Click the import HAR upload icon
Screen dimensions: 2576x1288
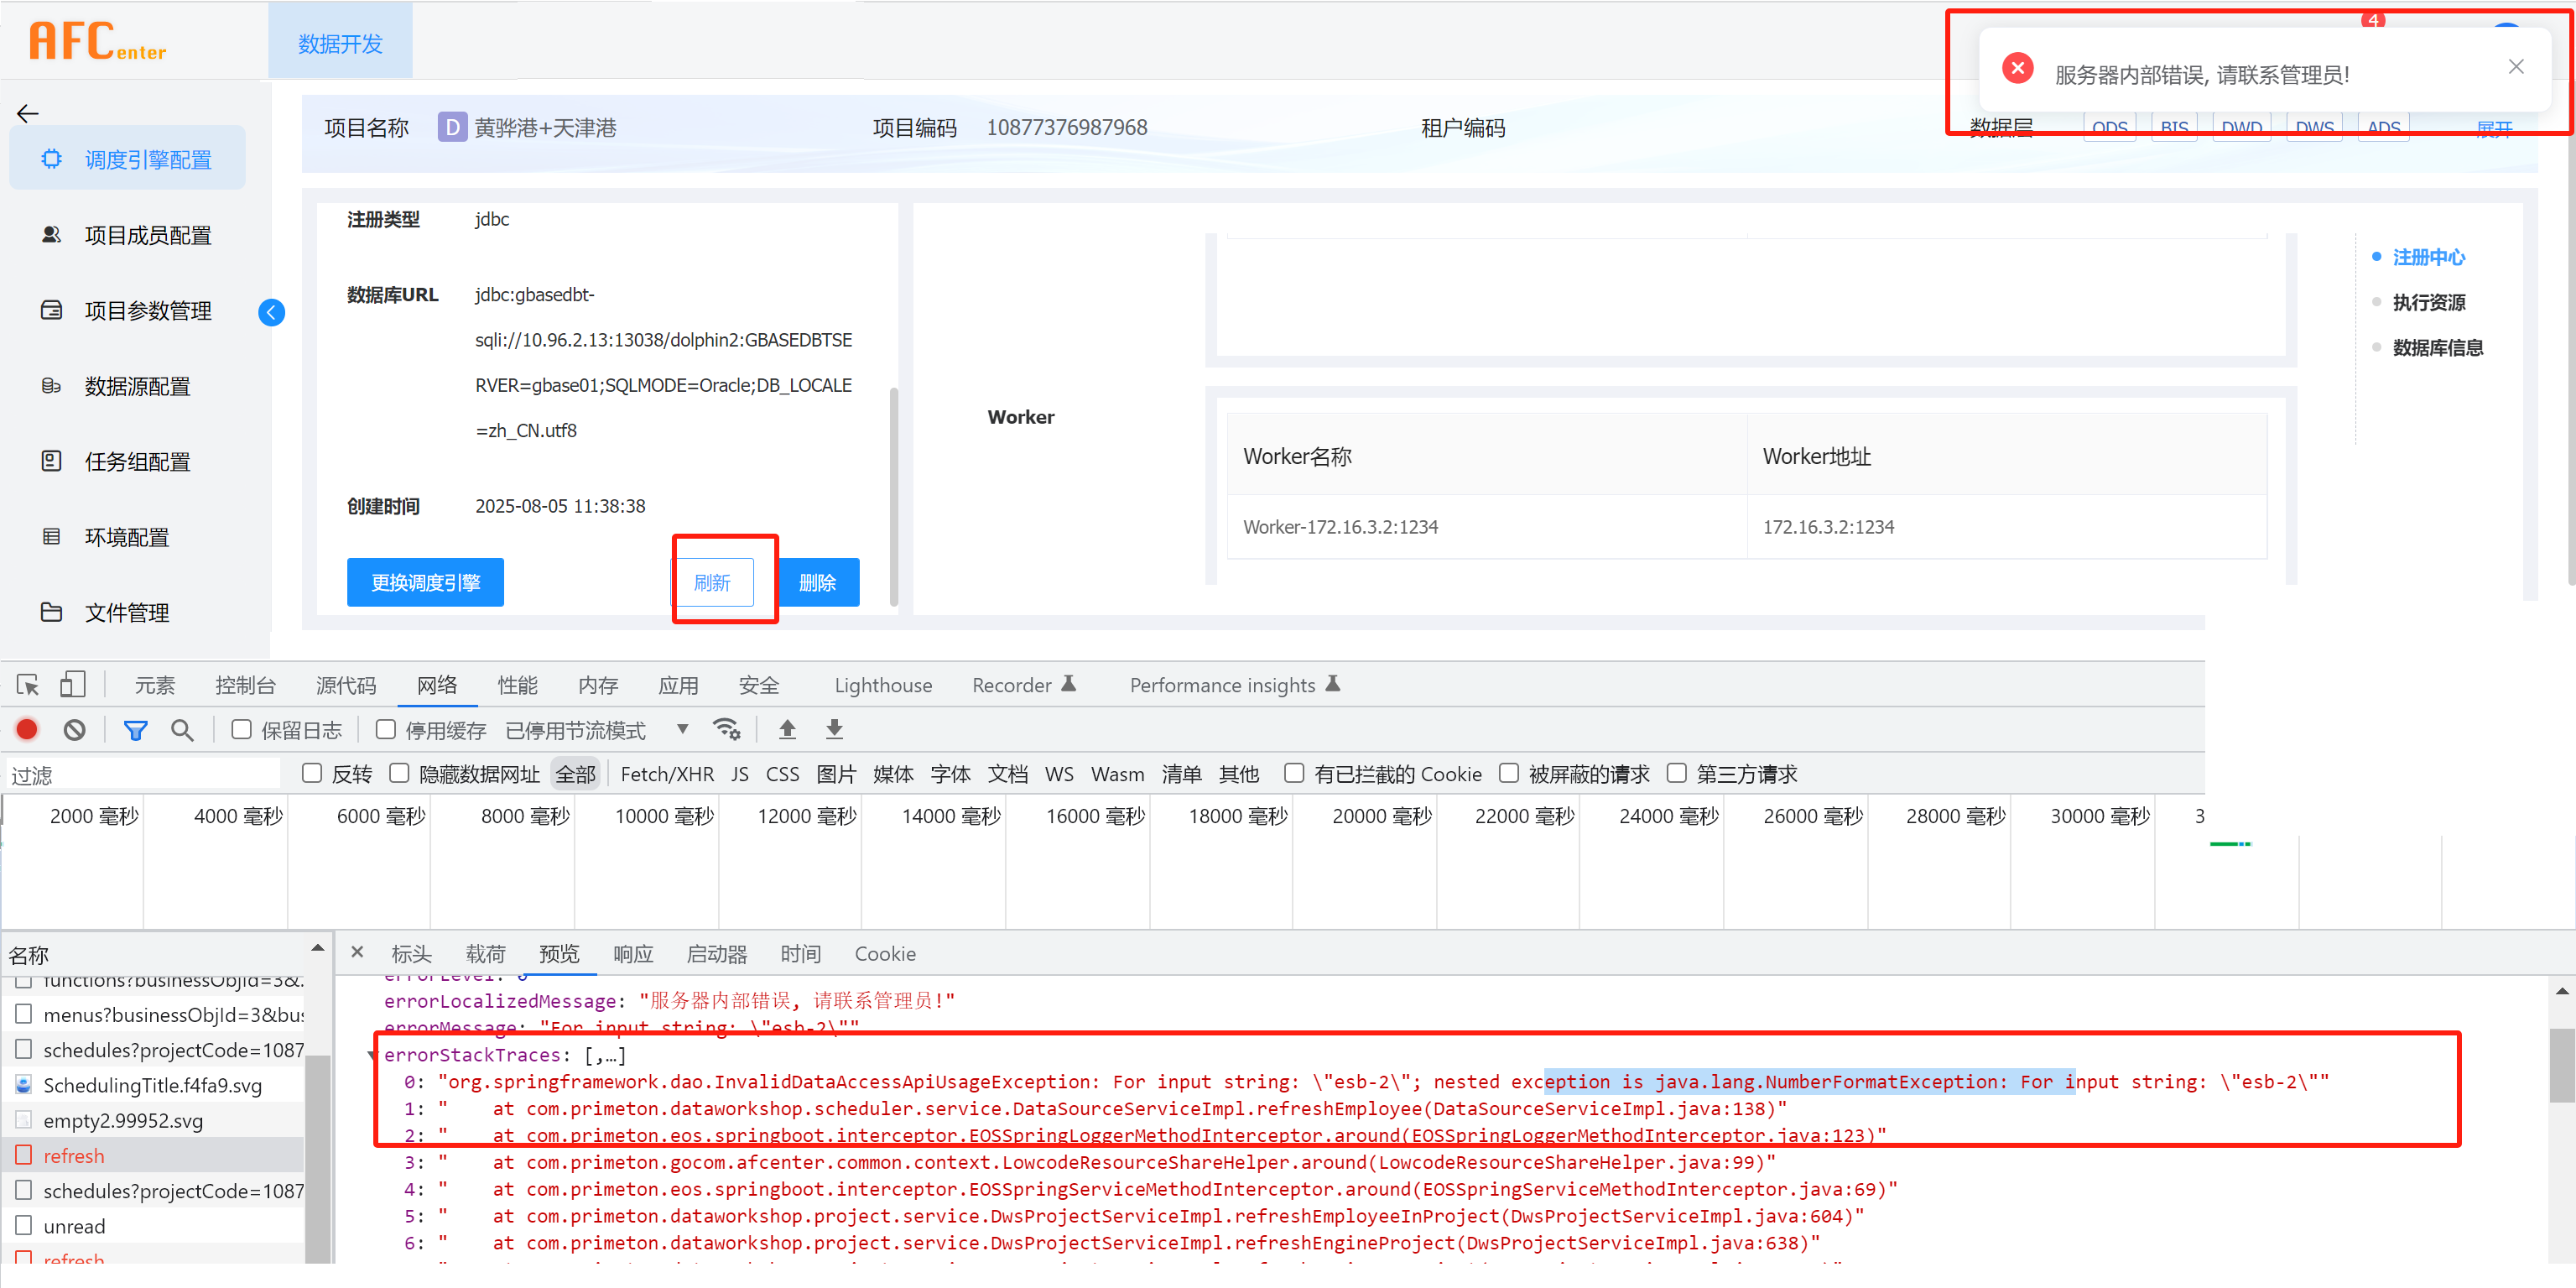point(787,730)
